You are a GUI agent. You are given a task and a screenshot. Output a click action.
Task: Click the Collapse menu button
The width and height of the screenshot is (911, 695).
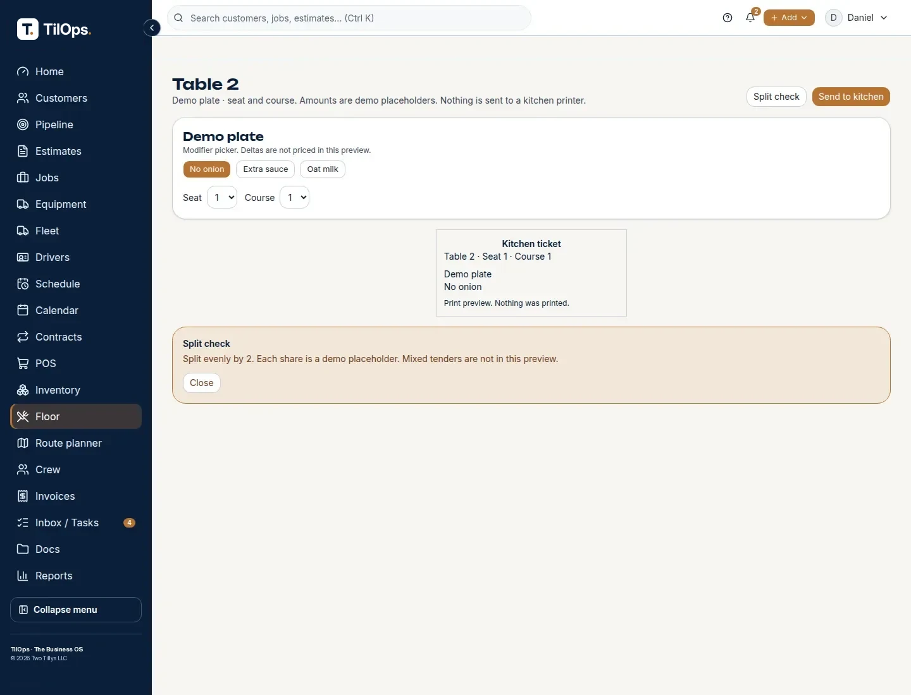coord(76,610)
